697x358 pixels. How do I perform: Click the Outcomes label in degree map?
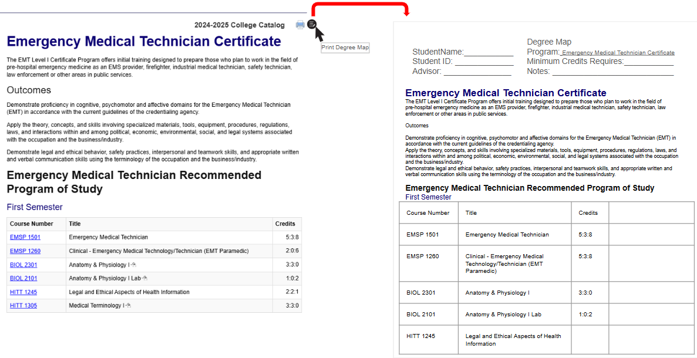[x=417, y=126]
